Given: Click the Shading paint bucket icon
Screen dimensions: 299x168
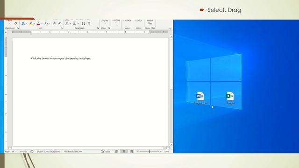Looking at the screenshot, I should 67,23.
